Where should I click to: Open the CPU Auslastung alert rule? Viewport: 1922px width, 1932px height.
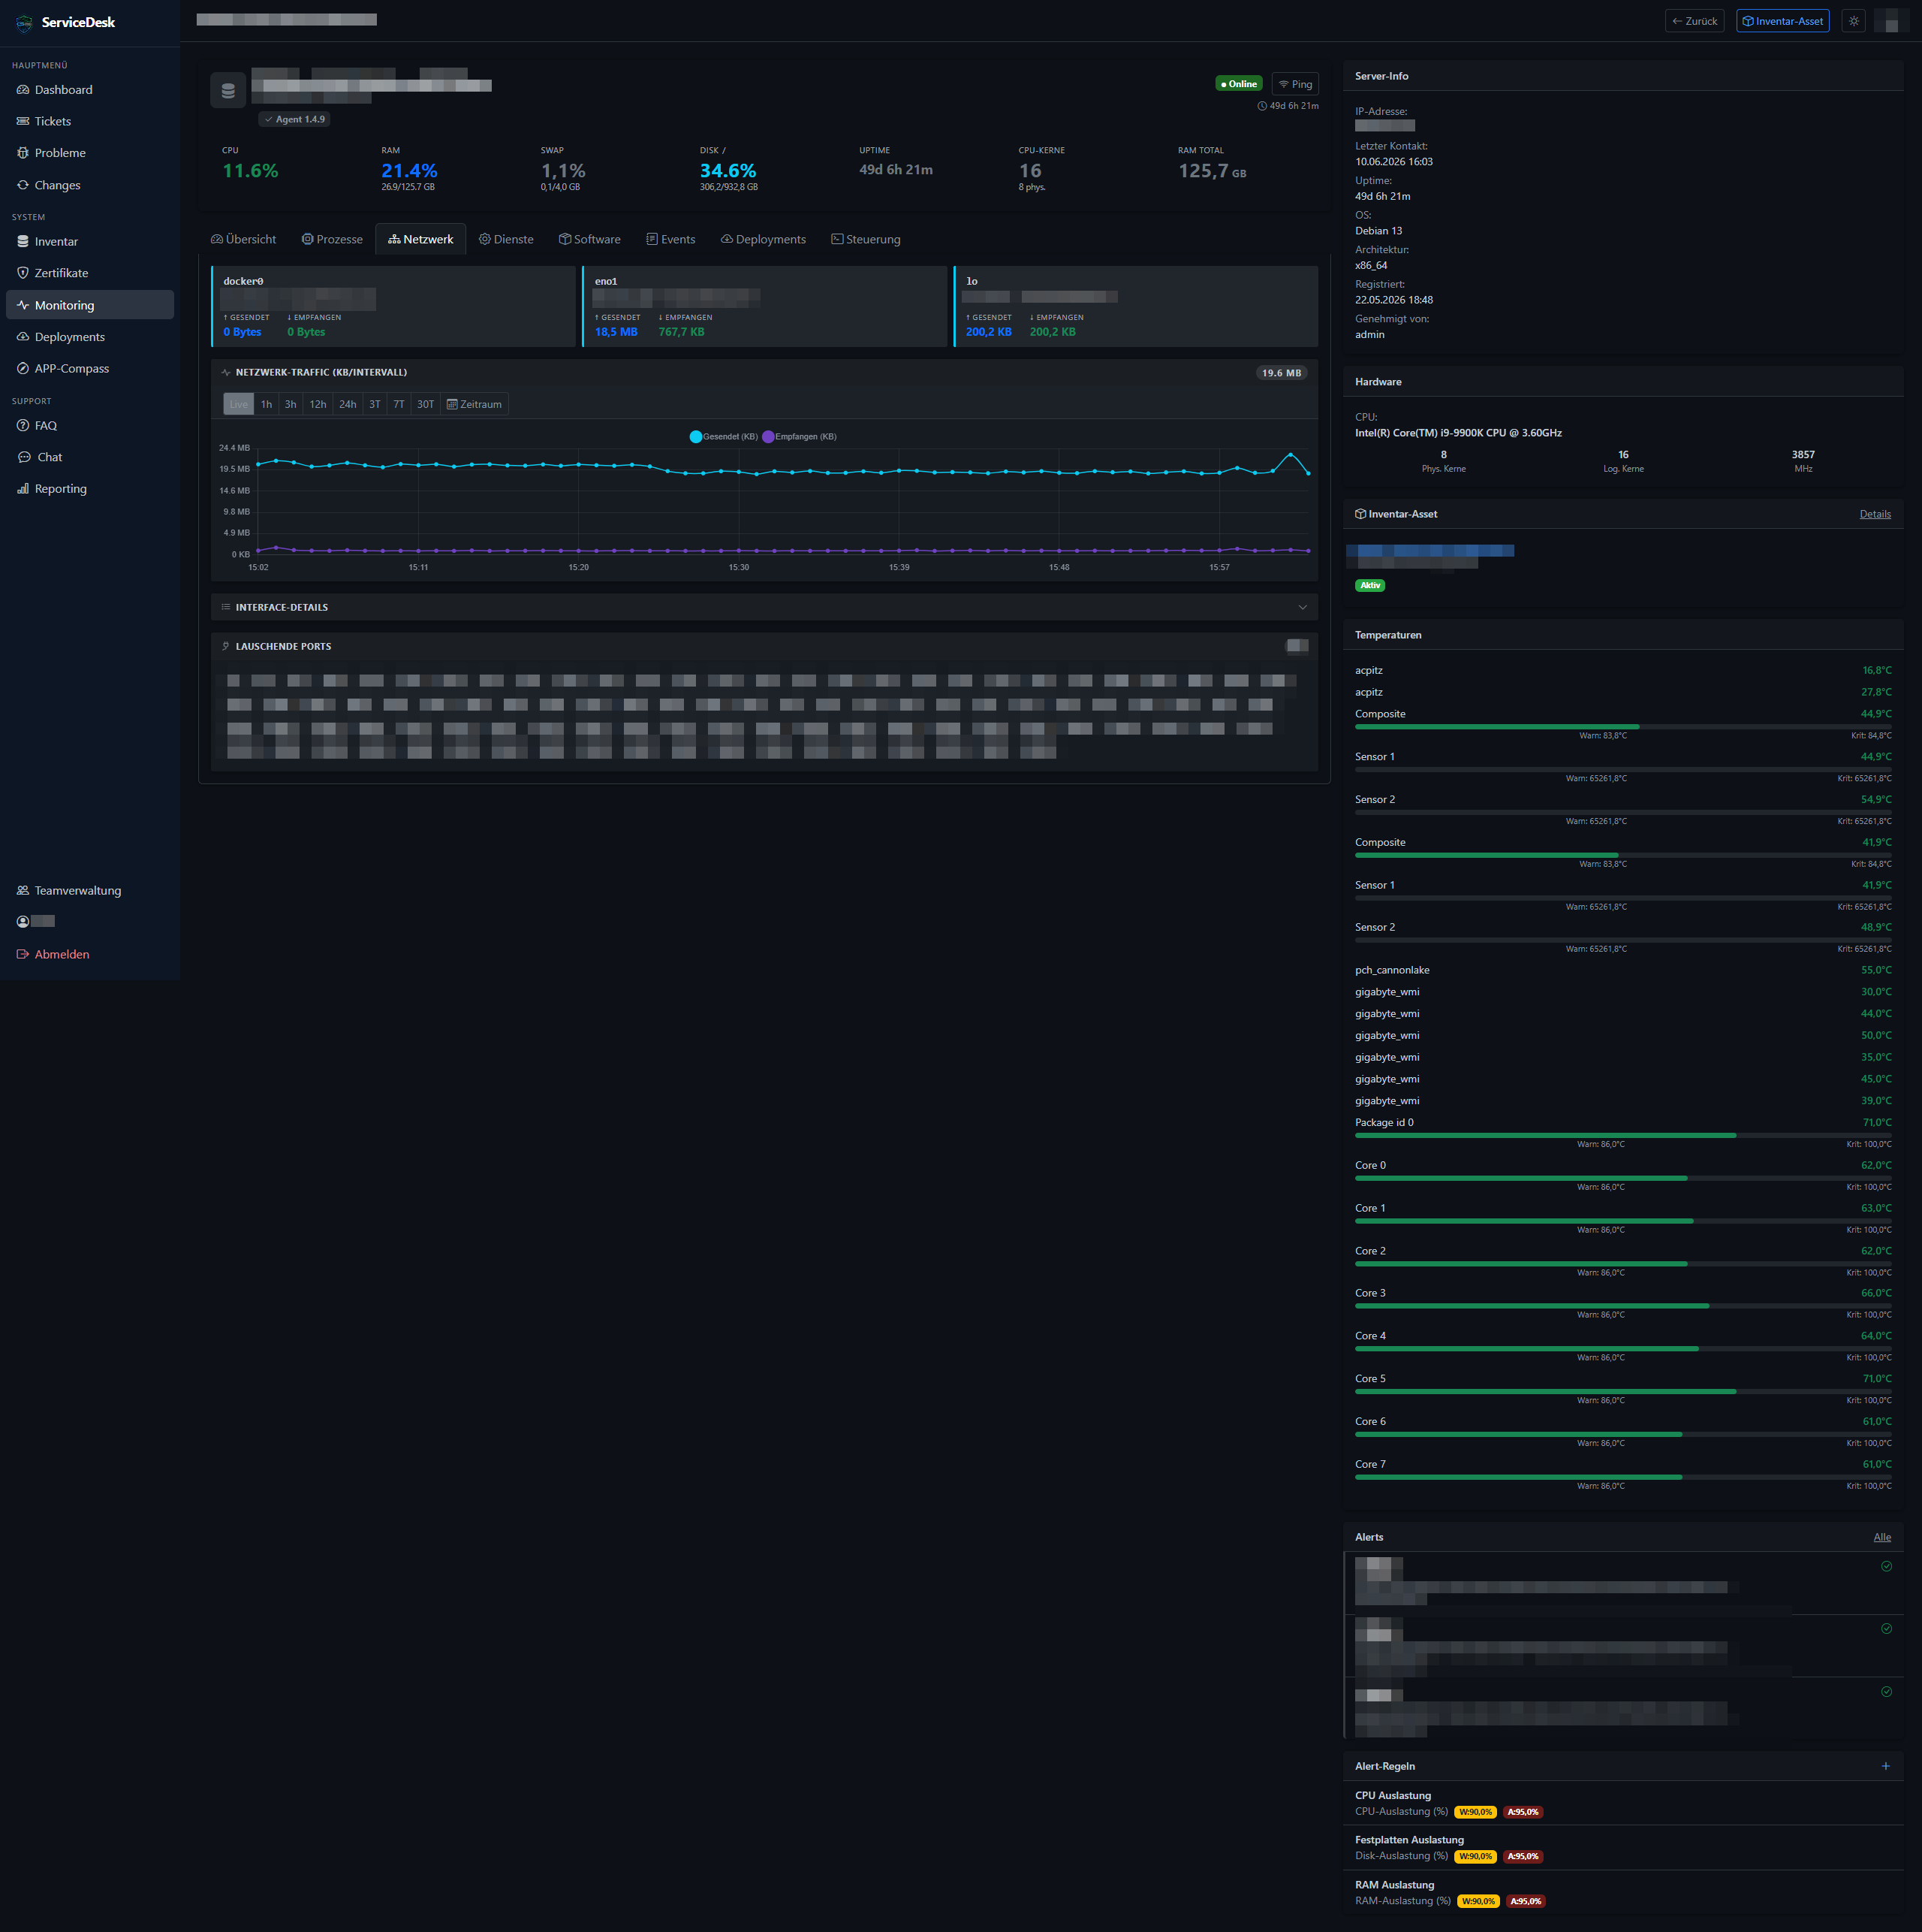(1623, 1804)
